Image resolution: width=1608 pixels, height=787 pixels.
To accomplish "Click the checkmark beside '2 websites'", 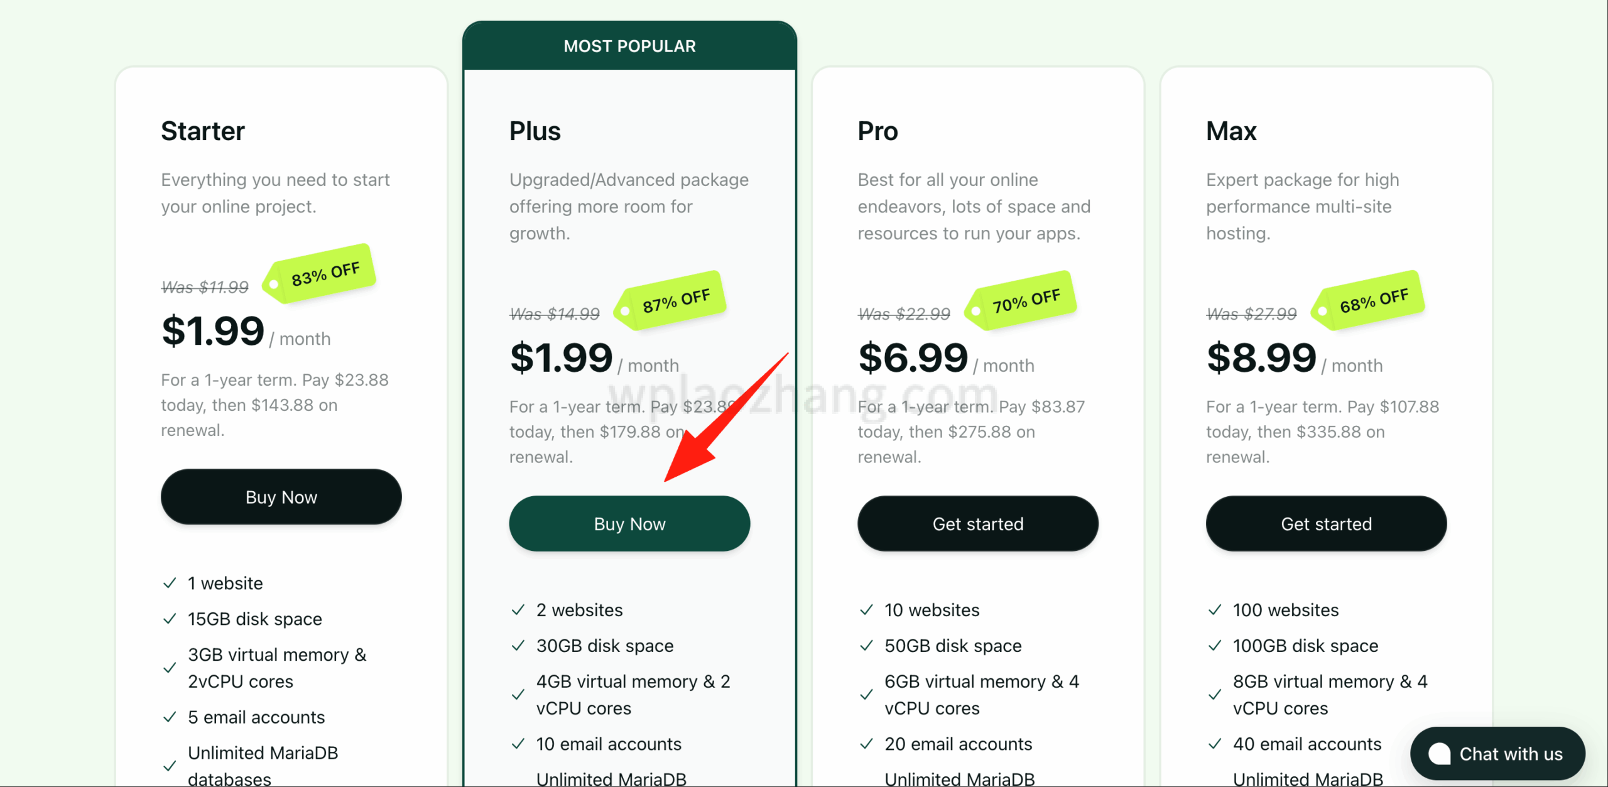I will point(518,610).
